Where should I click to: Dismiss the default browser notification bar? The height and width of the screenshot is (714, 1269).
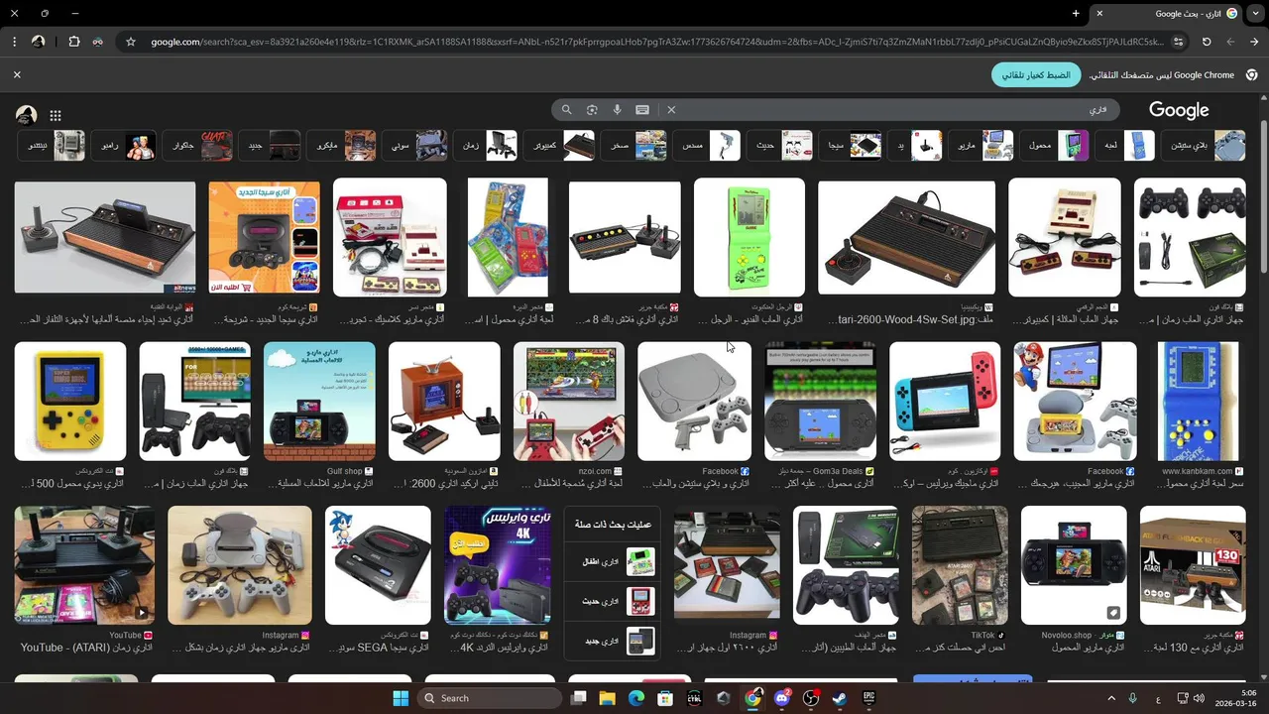tap(17, 74)
